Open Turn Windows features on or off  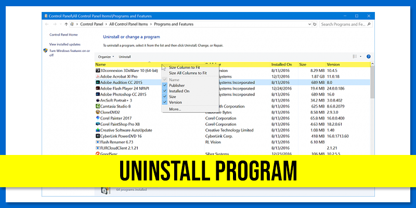70,53
